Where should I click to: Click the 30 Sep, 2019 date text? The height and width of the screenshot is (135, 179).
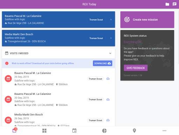[22, 98]
